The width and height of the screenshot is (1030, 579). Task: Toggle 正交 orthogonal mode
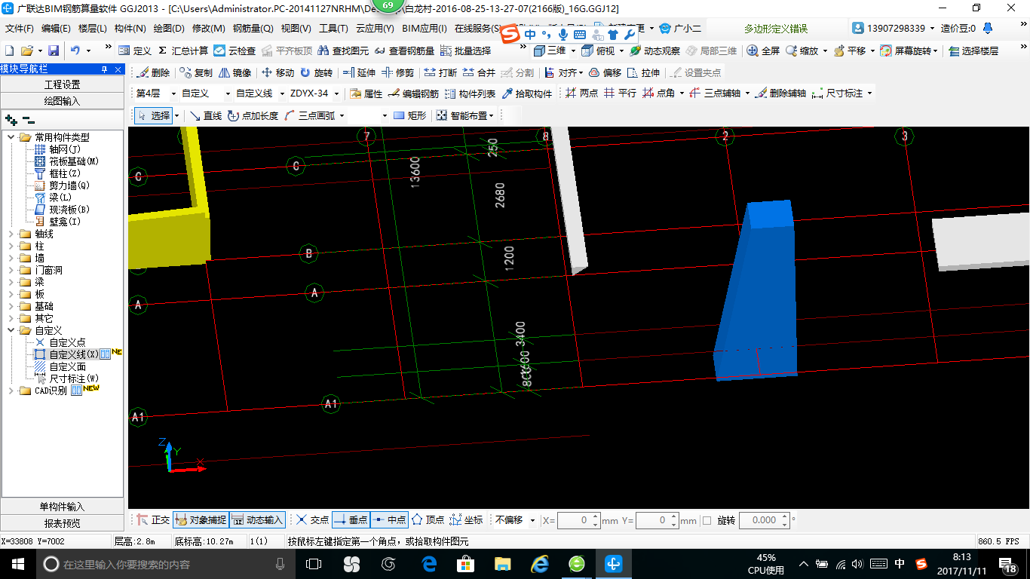[153, 520]
